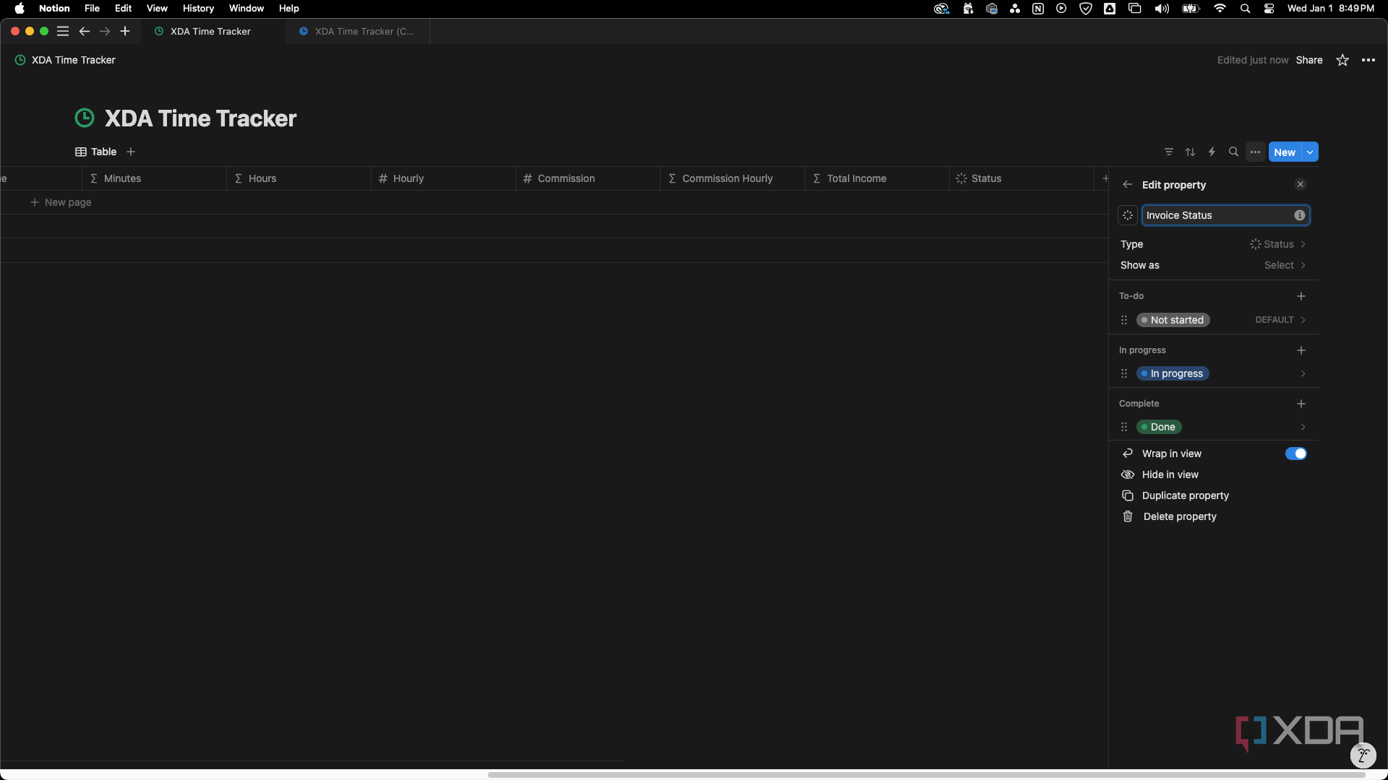The width and height of the screenshot is (1388, 780).
Task: Click the Wi-Fi status icon
Action: point(1220,8)
